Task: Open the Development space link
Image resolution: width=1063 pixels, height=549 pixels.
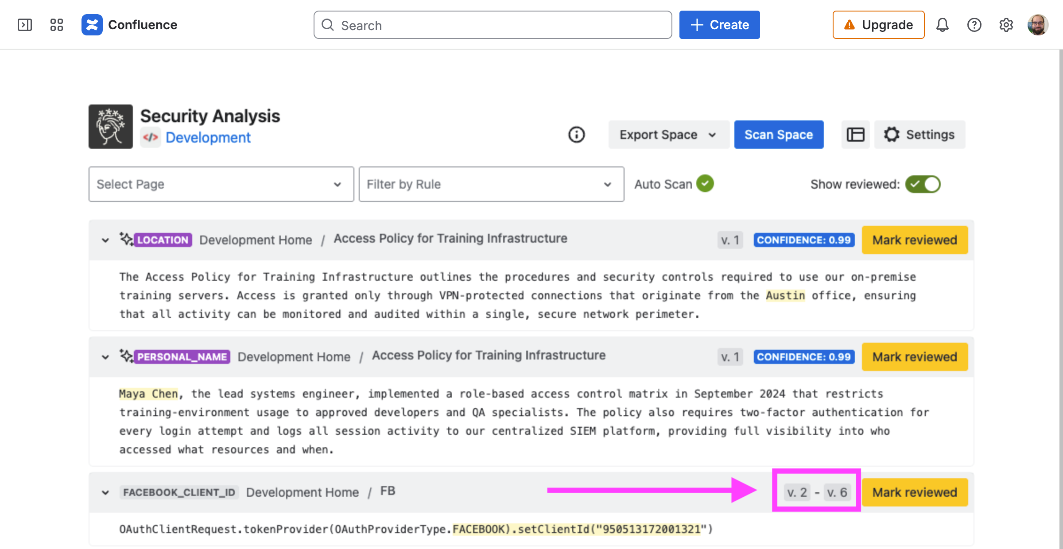Action: [208, 137]
